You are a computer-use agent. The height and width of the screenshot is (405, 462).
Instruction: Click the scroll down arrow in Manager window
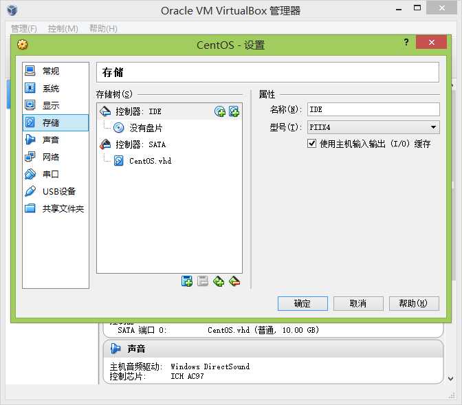tap(450, 378)
